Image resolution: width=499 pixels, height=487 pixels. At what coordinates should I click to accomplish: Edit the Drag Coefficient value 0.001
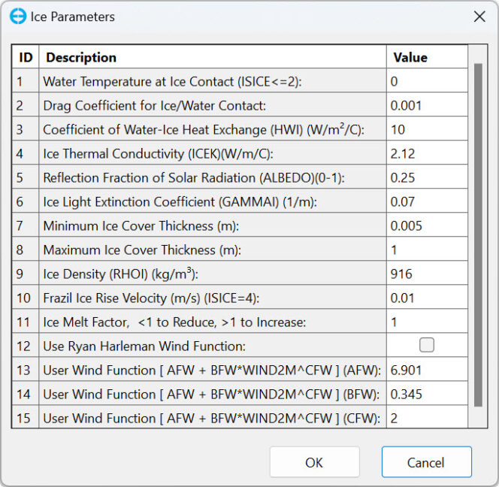pos(426,105)
